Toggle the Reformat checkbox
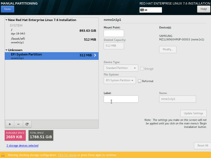 pos(140,81)
